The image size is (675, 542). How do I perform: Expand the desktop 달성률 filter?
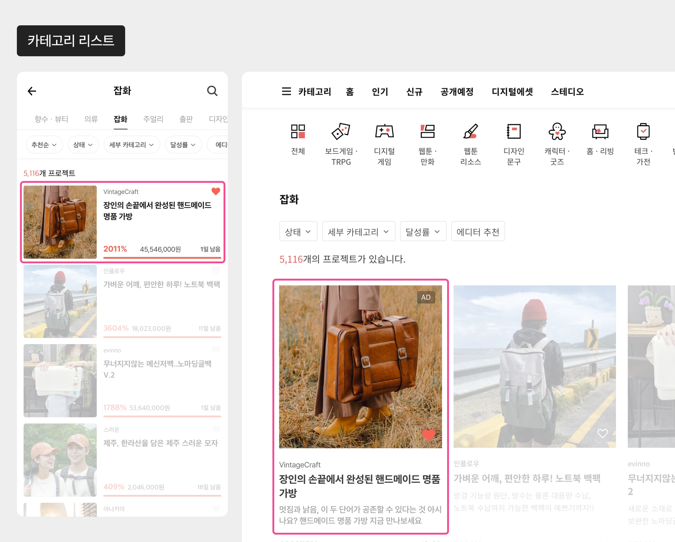click(423, 232)
